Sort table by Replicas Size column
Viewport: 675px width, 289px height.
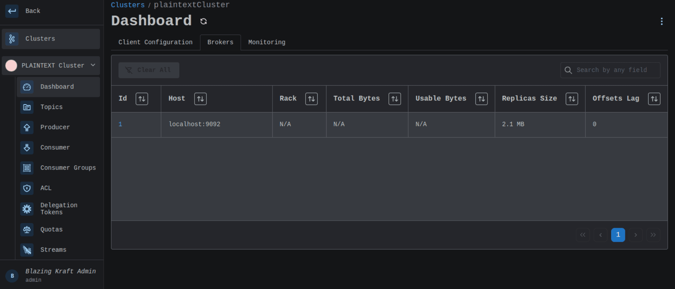pos(572,99)
